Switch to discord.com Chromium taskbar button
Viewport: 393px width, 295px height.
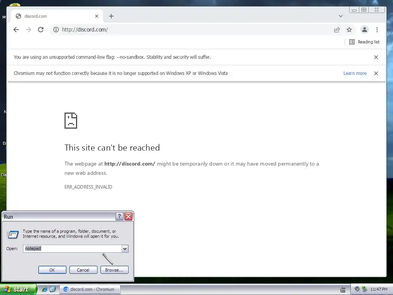pyautogui.click(x=90, y=289)
